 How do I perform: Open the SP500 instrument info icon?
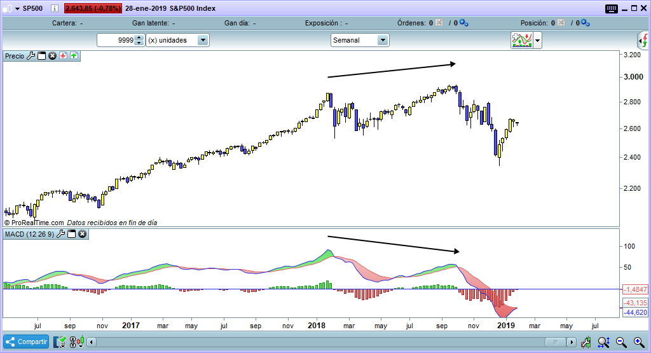tap(55, 8)
